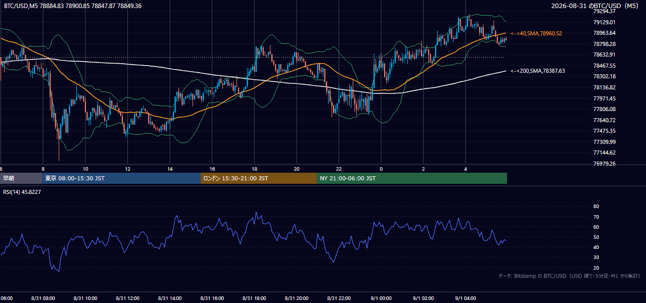This screenshot has width=646, height=303.
Task: Click the 8/31 12:00 time label
Action: pyautogui.click(x=128, y=298)
